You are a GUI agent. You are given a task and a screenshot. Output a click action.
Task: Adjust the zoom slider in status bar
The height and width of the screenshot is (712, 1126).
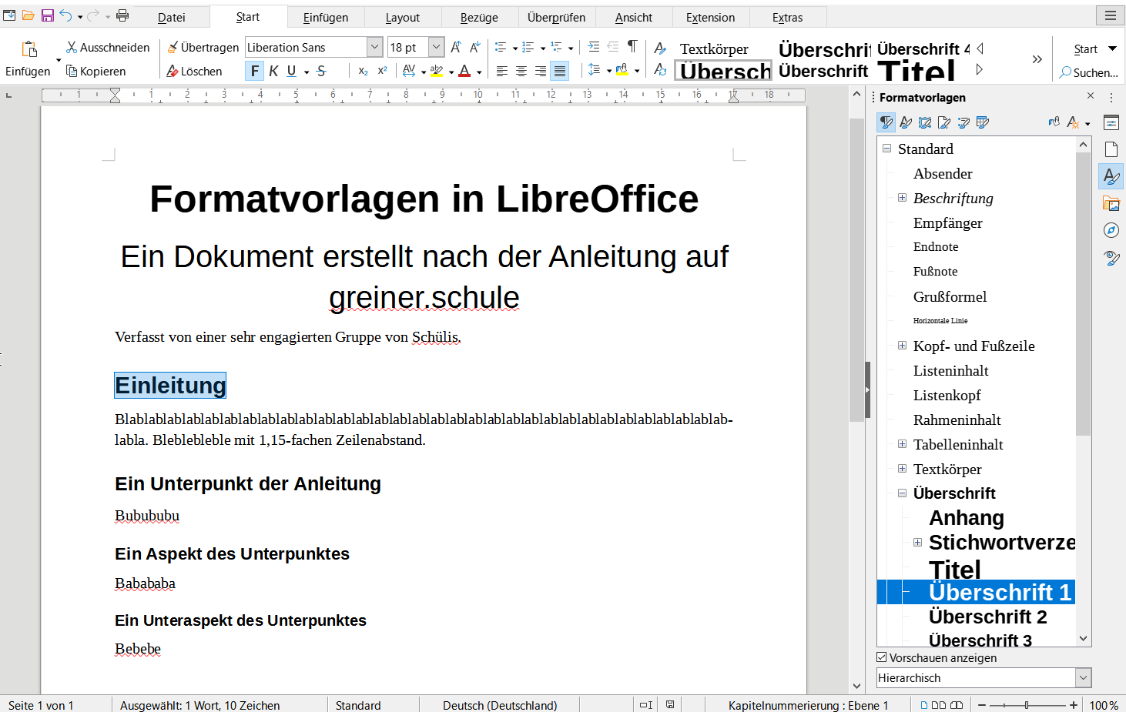[x=1027, y=705]
